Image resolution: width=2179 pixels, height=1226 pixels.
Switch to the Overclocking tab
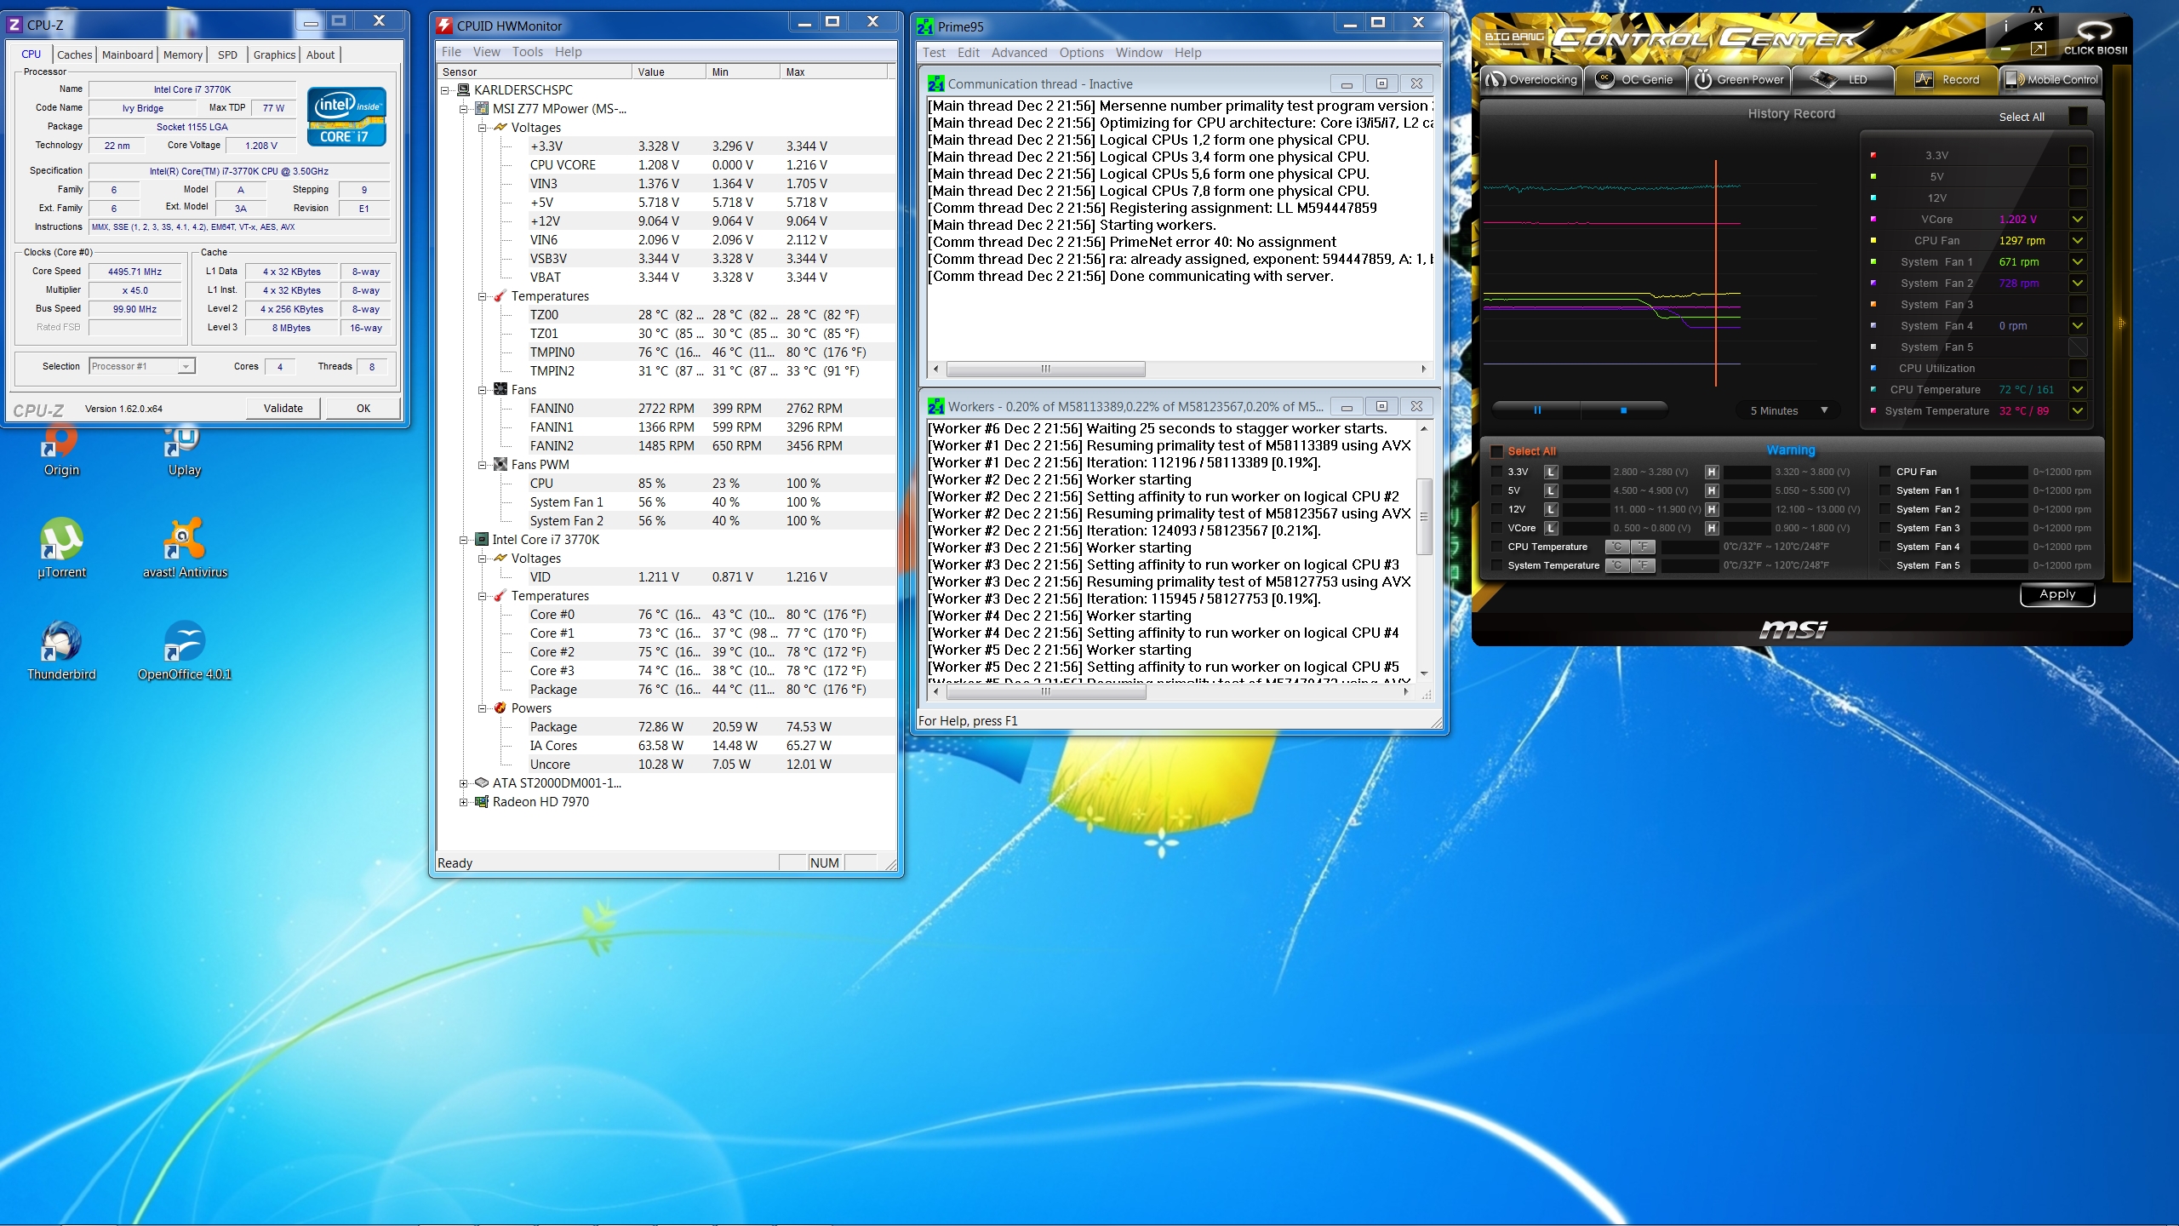point(1532,79)
